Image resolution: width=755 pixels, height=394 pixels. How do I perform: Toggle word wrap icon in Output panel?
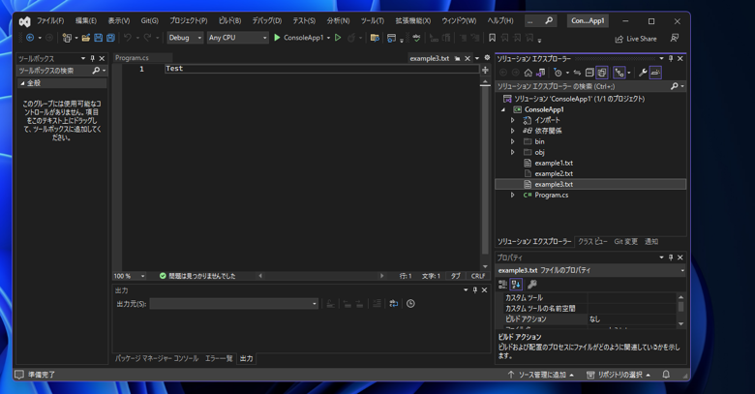pyautogui.click(x=393, y=303)
